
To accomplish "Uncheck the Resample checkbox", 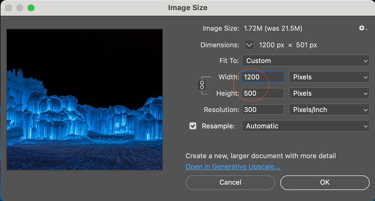I will pos(193,126).
